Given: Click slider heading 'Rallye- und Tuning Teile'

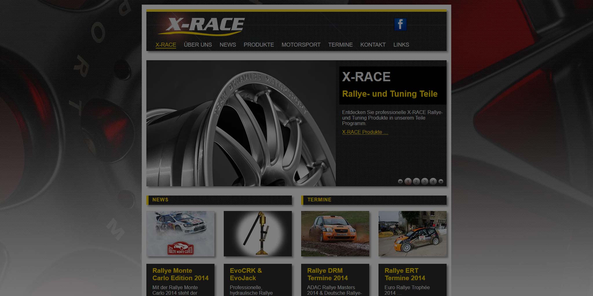Looking at the screenshot, I should (x=390, y=94).
